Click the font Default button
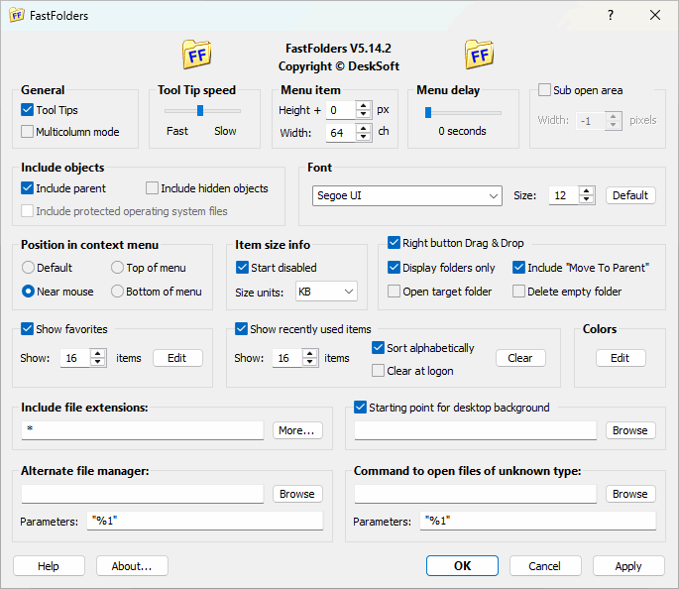 click(x=630, y=195)
